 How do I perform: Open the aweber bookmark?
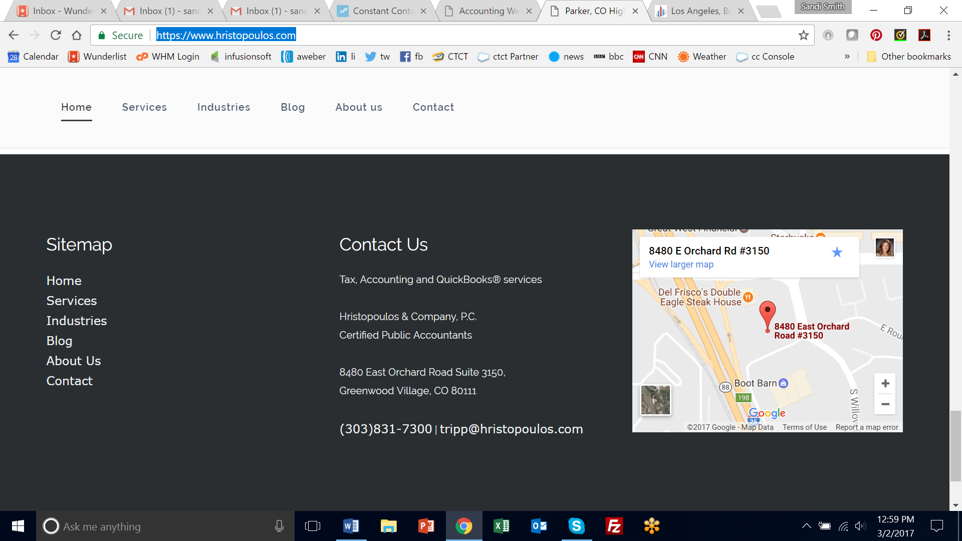coord(304,57)
